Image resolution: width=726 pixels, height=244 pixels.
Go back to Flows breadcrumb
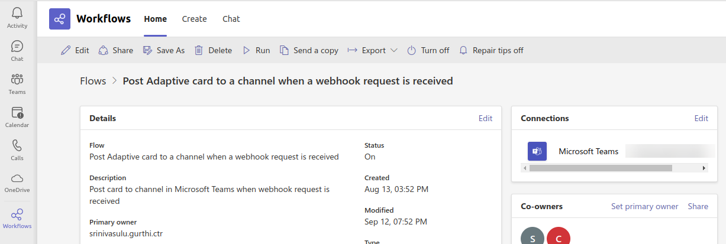pyautogui.click(x=93, y=81)
